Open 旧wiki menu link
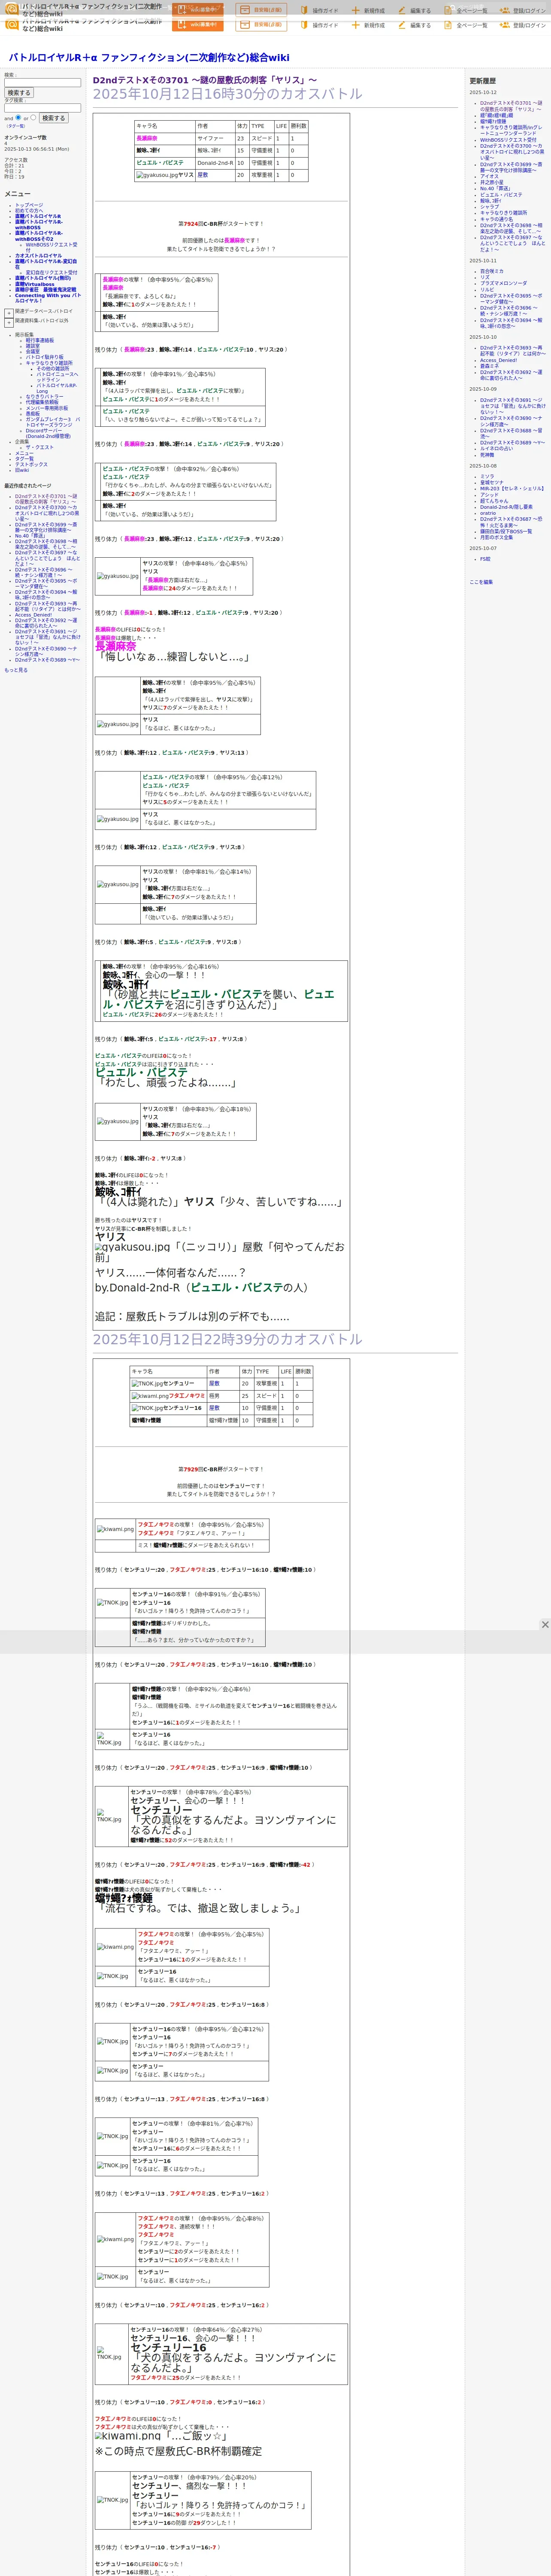551x2576 pixels. [22, 470]
